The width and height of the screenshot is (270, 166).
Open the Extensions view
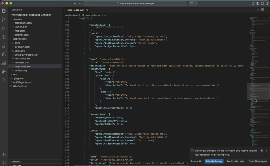click(4, 37)
